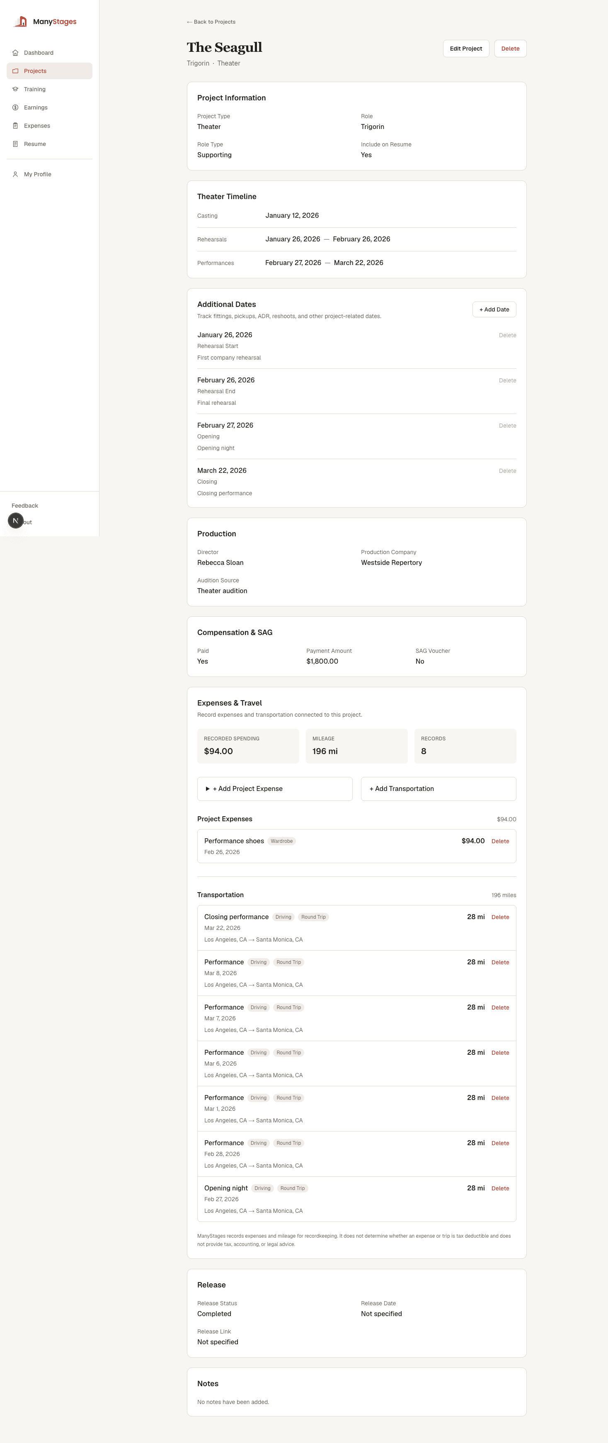Image resolution: width=608 pixels, height=1443 pixels.
Task: Click the Expenses clipboard icon
Action: click(x=15, y=126)
